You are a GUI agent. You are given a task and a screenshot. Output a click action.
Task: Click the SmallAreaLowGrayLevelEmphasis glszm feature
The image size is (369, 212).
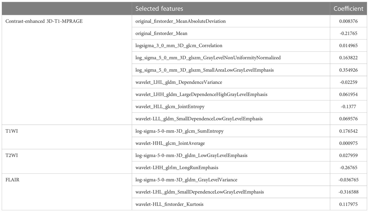(x=204, y=70)
